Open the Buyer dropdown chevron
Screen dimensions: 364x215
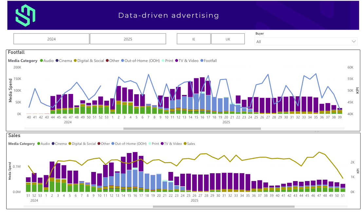tap(354, 41)
